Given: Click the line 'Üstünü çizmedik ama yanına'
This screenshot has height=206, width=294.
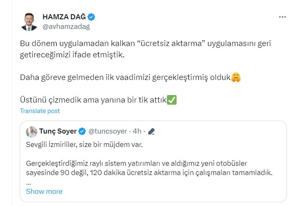Looking at the screenshot, I should coord(93,100).
